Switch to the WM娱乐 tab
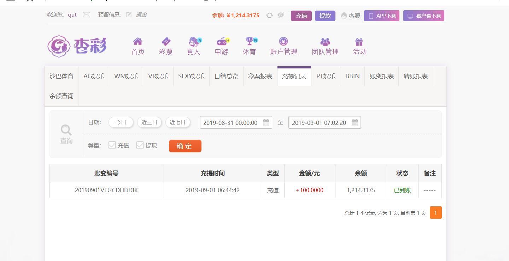Screen dimensions: 509x261 [x=126, y=76]
